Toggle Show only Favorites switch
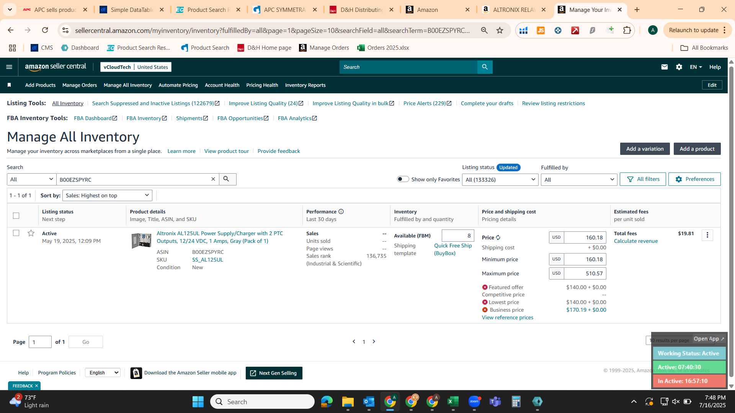 pos(403,179)
